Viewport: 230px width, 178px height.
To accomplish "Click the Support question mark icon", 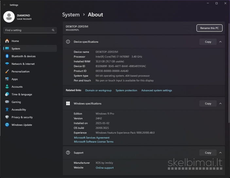I will (x=68, y=153).
